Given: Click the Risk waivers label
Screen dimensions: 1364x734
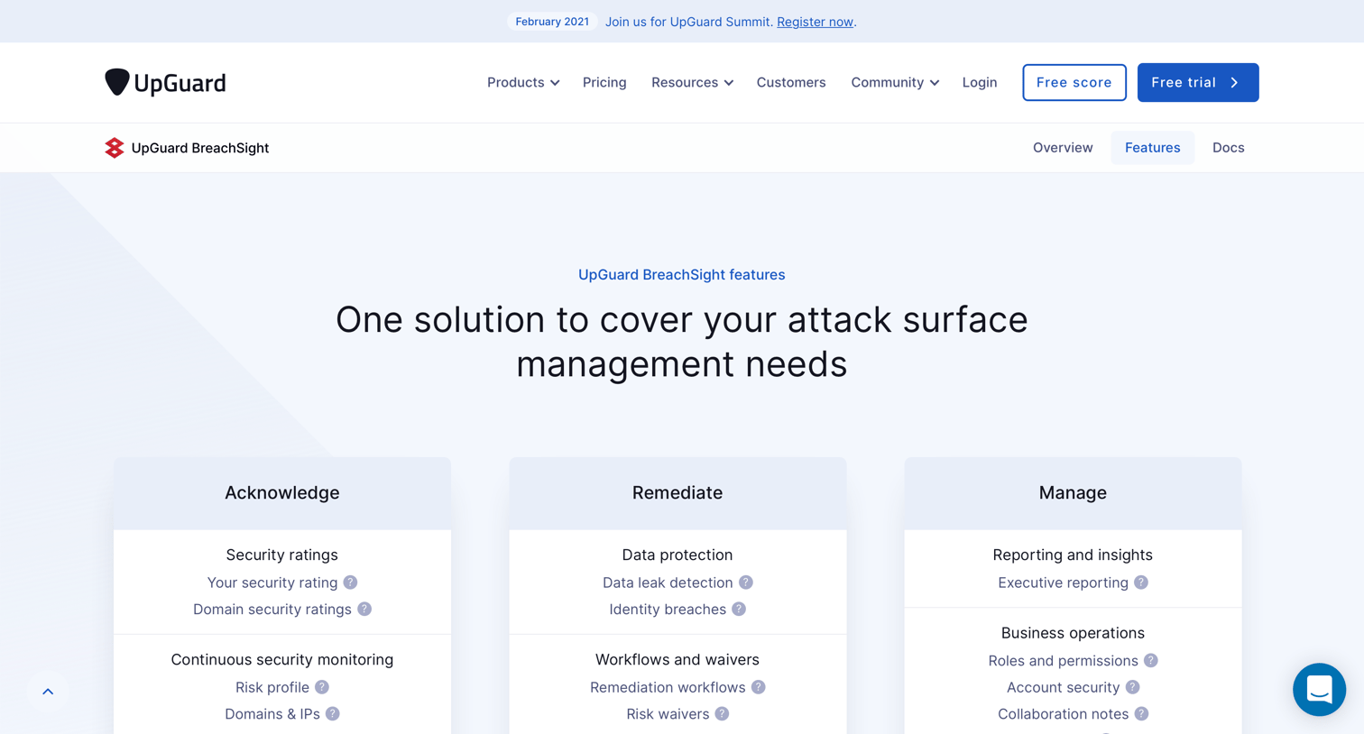Looking at the screenshot, I should (x=668, y=714).
